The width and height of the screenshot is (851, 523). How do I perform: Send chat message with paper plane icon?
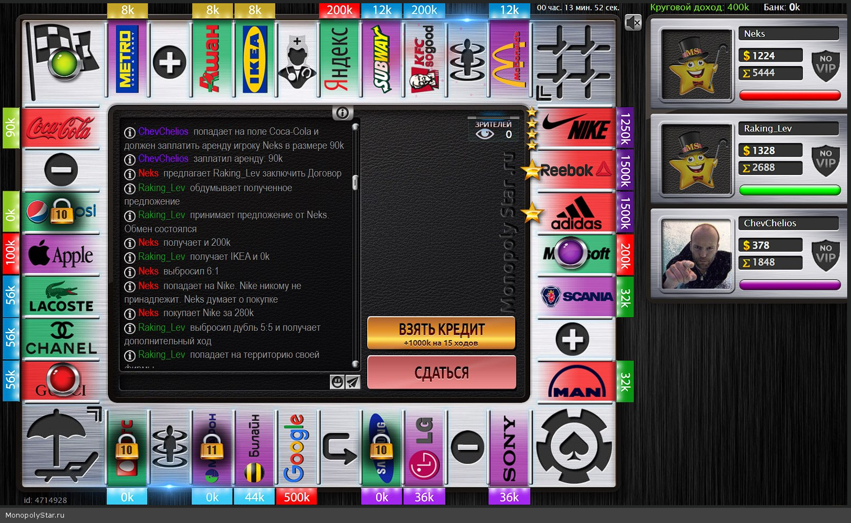(353, 382)
